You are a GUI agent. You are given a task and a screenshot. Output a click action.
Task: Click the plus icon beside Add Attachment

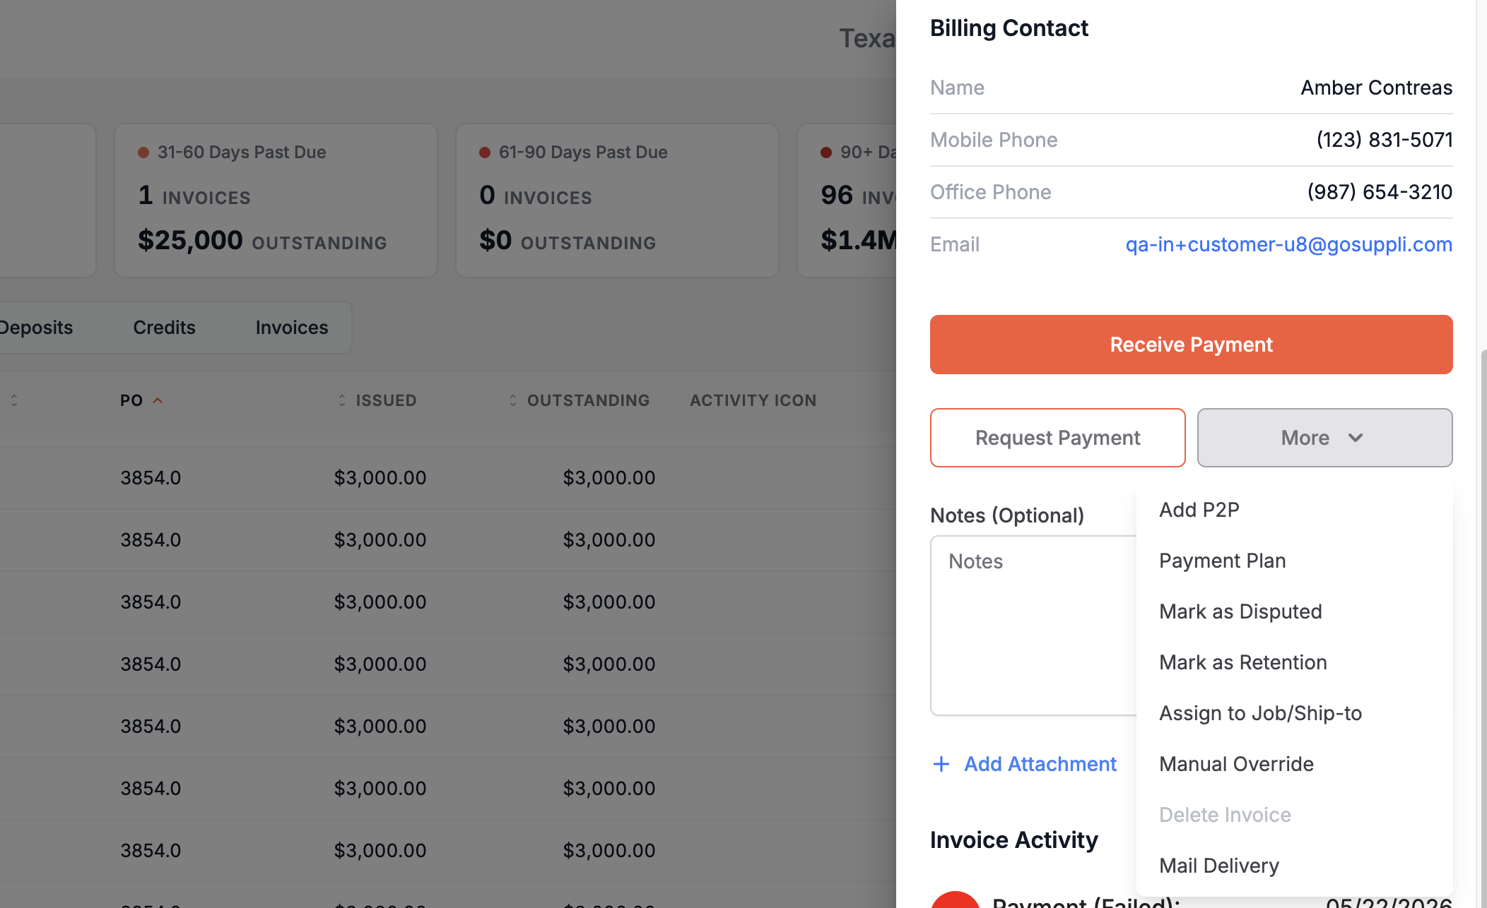tap(941, 764)
